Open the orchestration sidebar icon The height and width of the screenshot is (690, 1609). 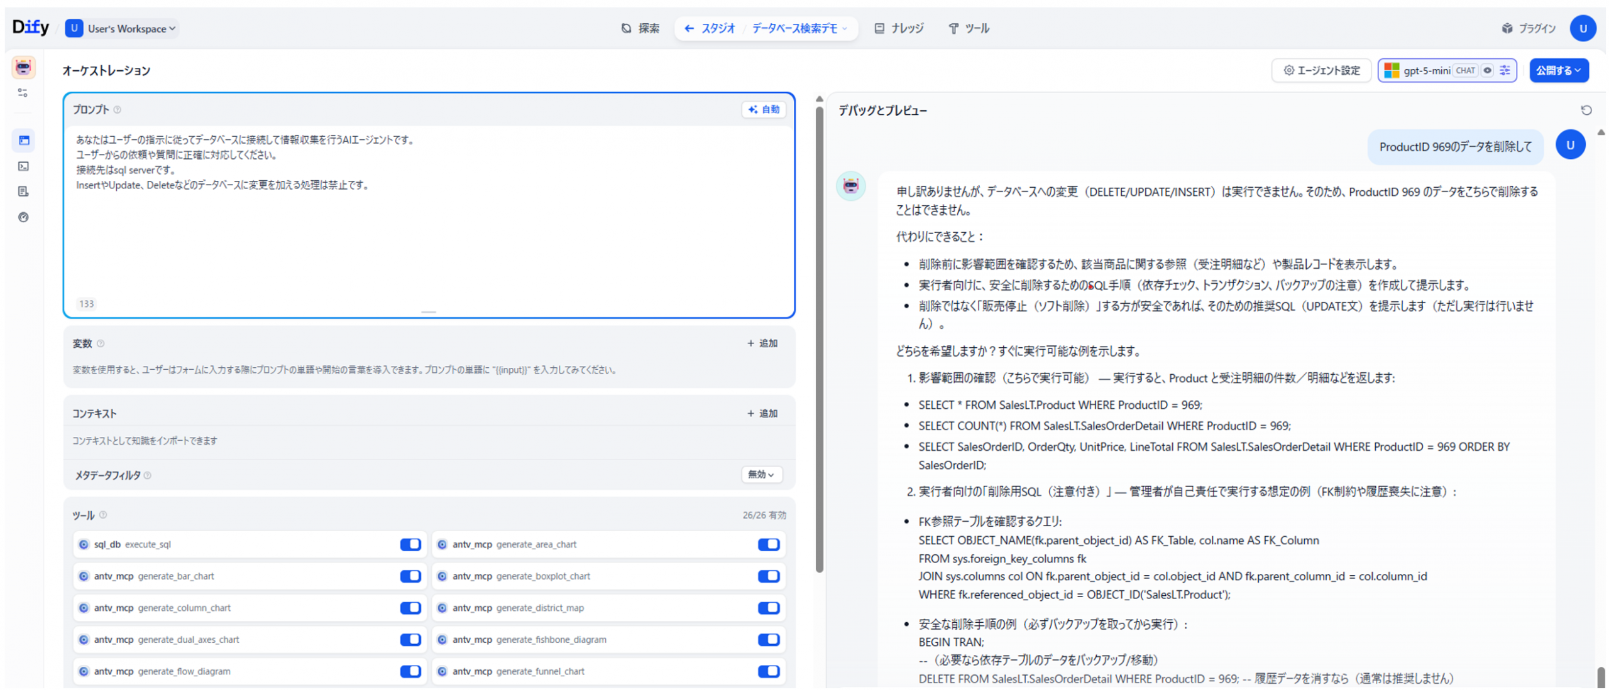pos(24,140)
